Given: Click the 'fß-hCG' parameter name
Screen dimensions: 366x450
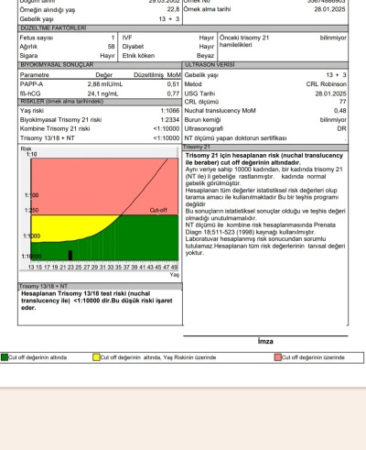Looking at the screenshot, I should (x=30, y=93).
